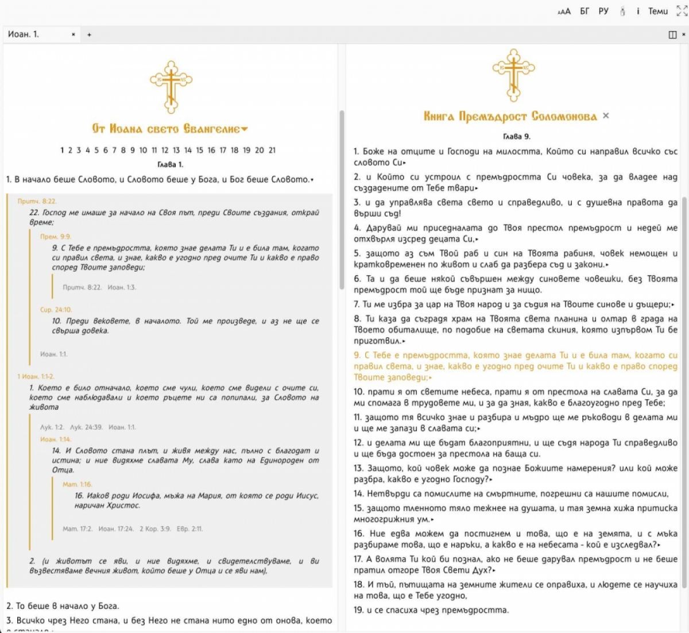Viewport: 689px width, 633px height.
Task: Follow the Мат. 17:2. cross-reference
Action: pyautogui.click(x=78, y=529)
